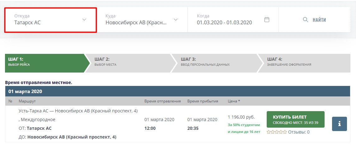Click the 01 марта 2020 date header

[x=25, y=92]
